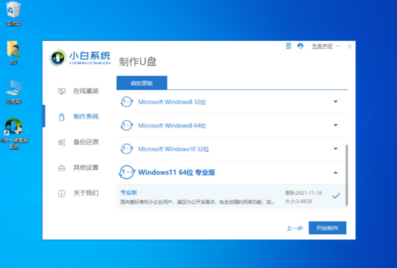This screenshot has height=268, width=397.
Task: Click the face icon for Windows8 32位
Action: pyautogui.click(x=126, y=102)
